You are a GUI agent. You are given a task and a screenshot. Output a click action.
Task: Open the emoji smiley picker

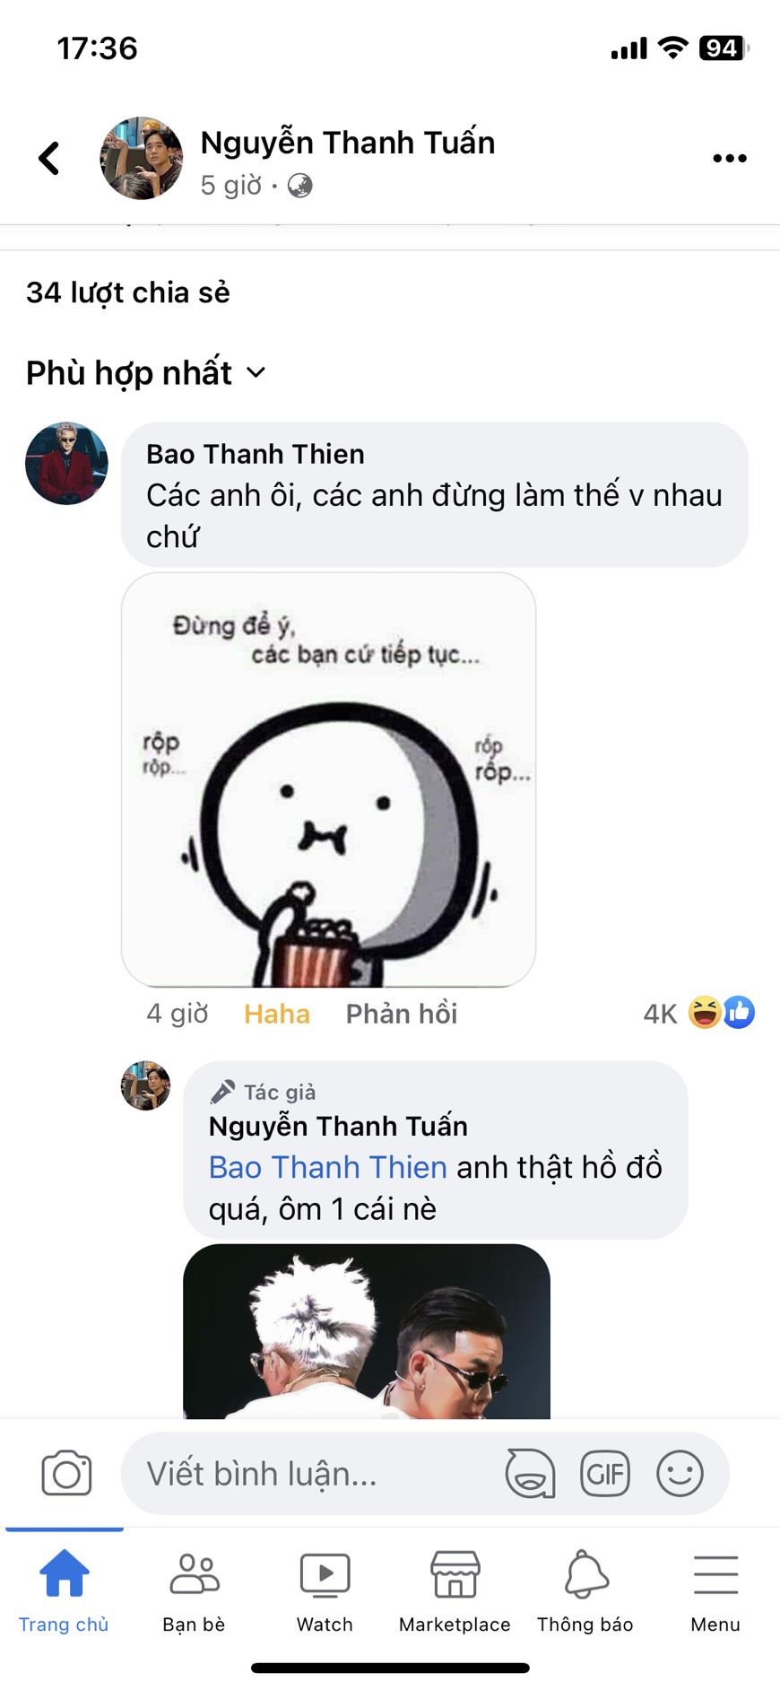pyautogui.click(x=680, y=1473)
